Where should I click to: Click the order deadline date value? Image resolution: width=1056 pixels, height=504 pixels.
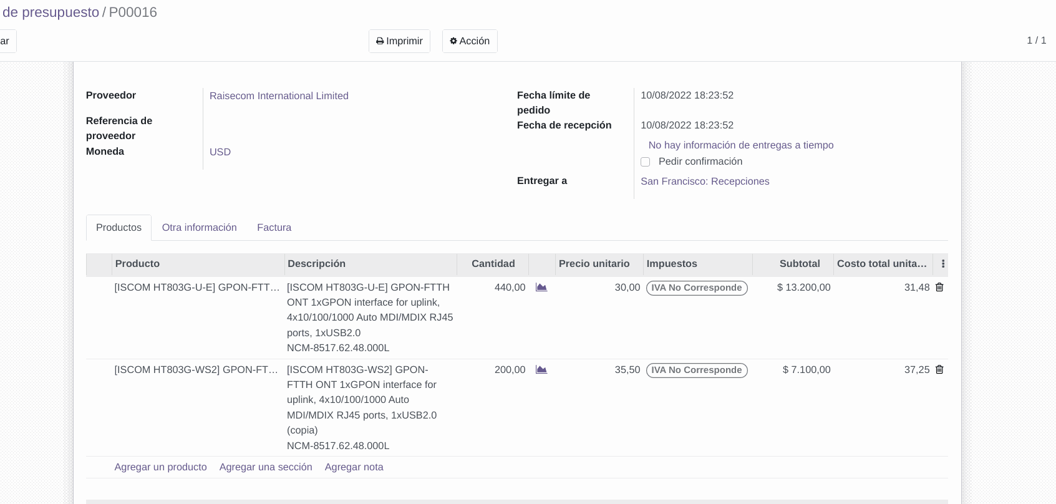(687, 95)
